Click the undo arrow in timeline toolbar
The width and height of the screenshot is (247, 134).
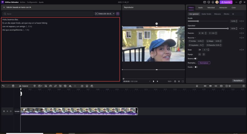3,86
